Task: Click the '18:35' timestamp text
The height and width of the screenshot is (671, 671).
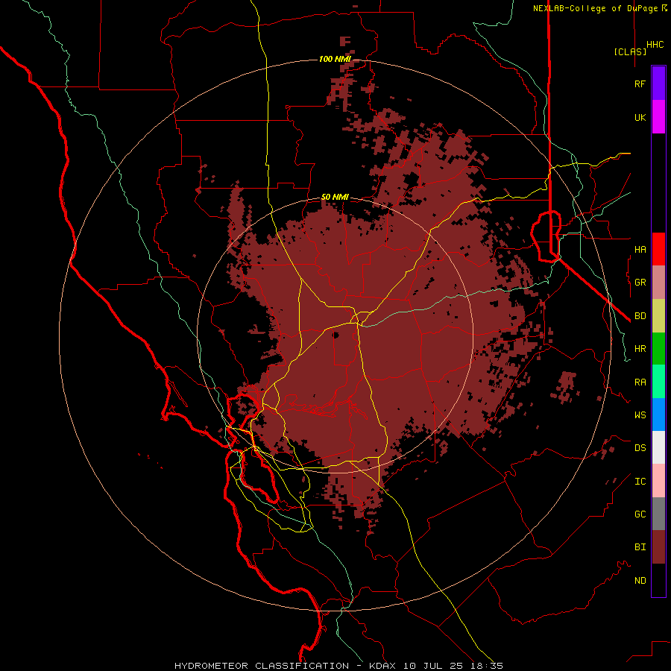Action: 487,666
